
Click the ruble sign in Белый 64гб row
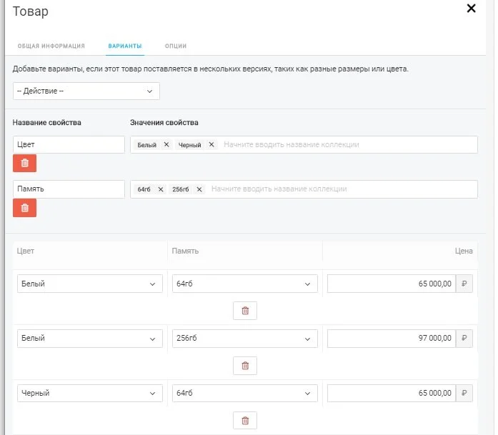point(464,284)
